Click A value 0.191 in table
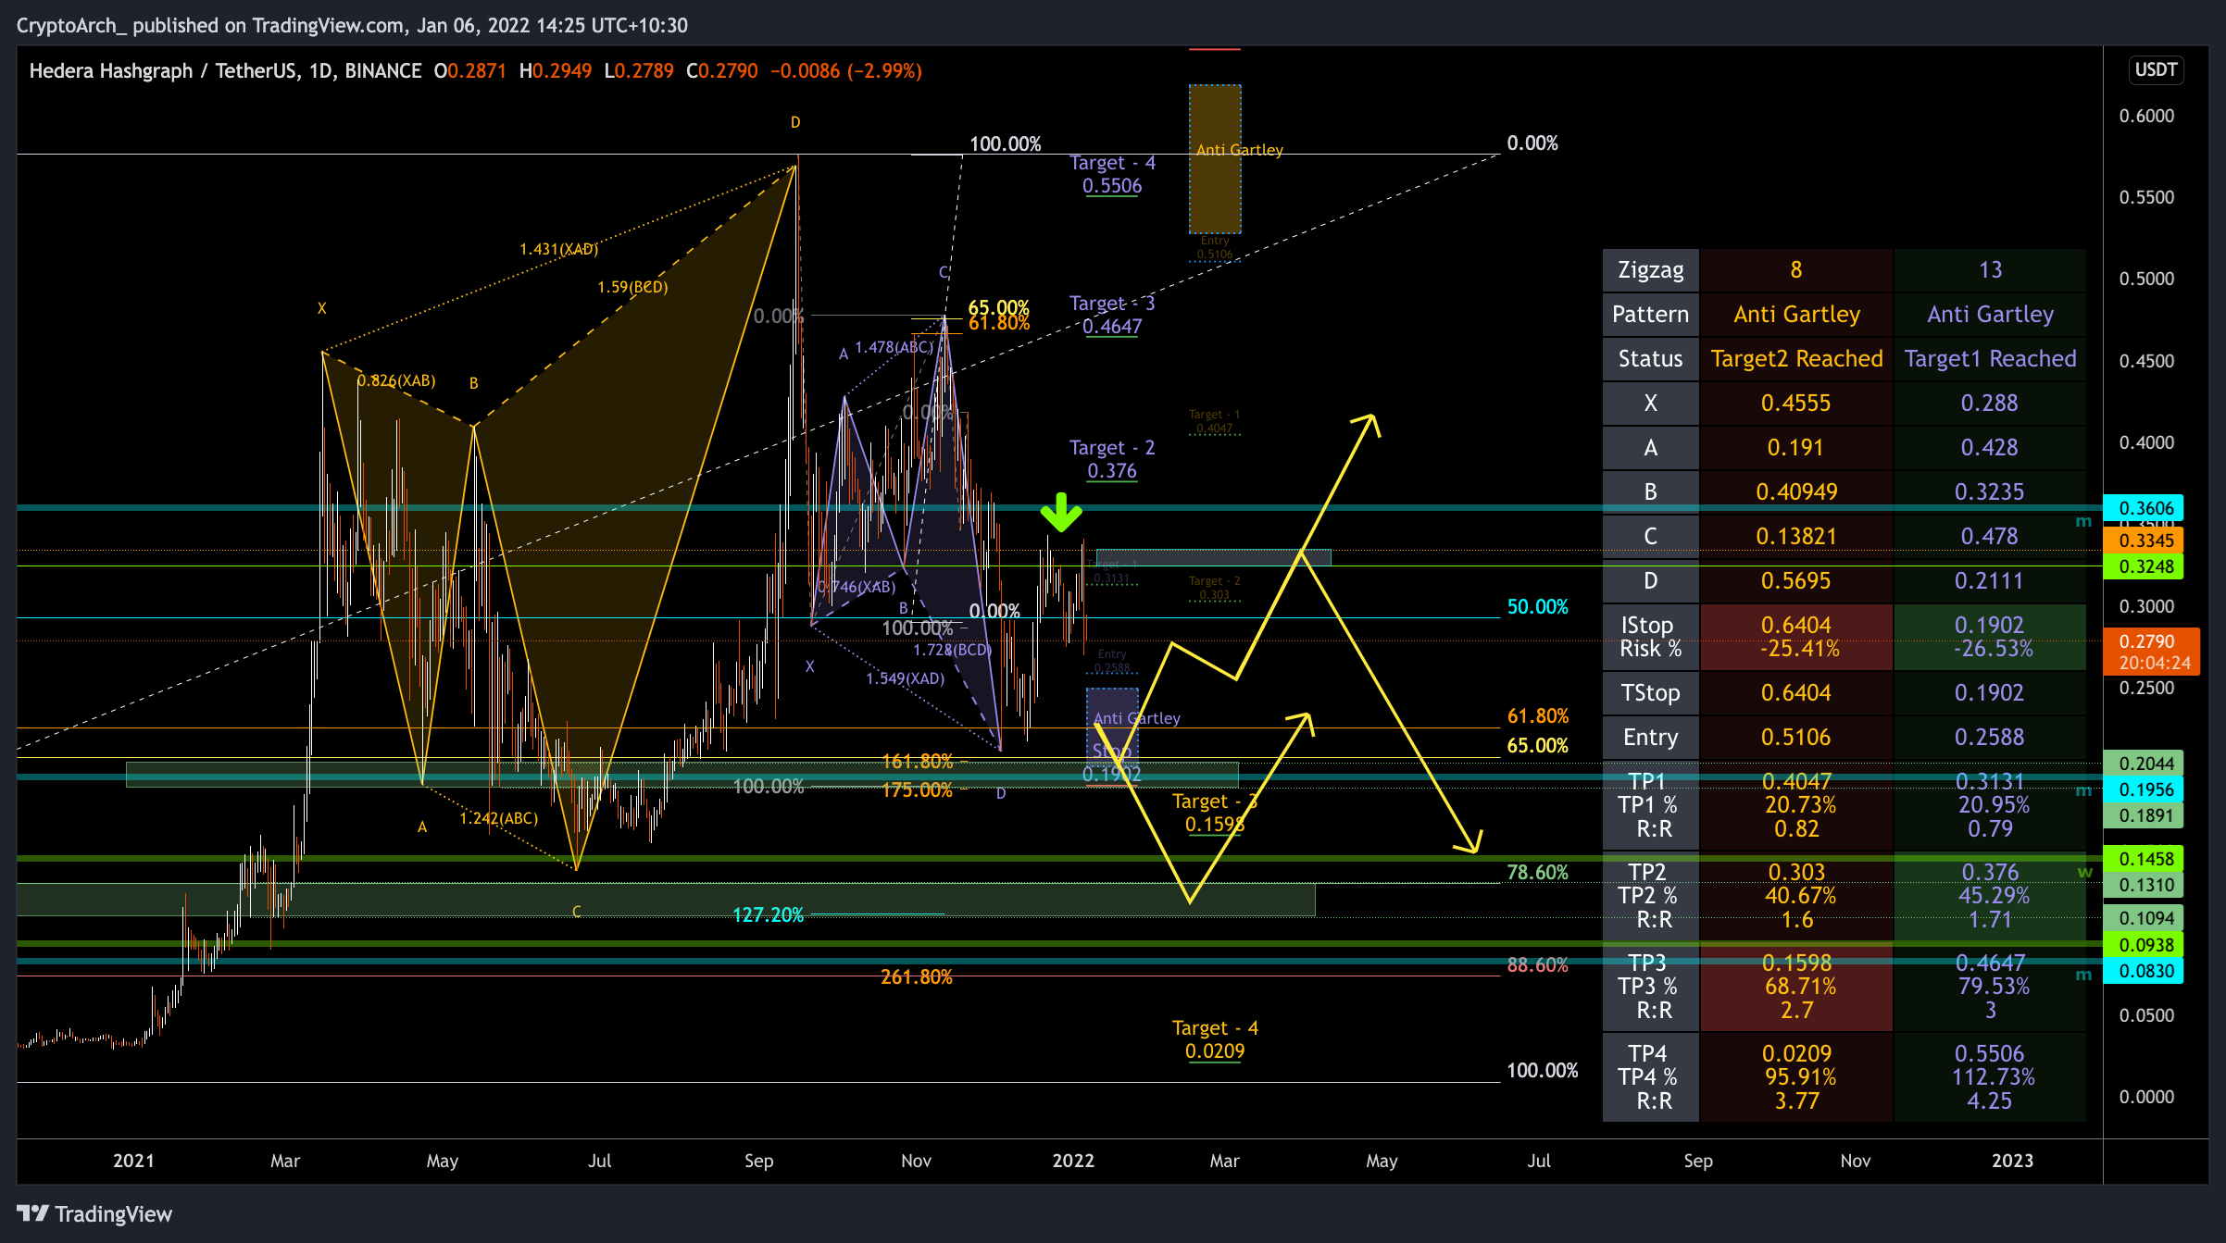 [x=1796, y=447]
